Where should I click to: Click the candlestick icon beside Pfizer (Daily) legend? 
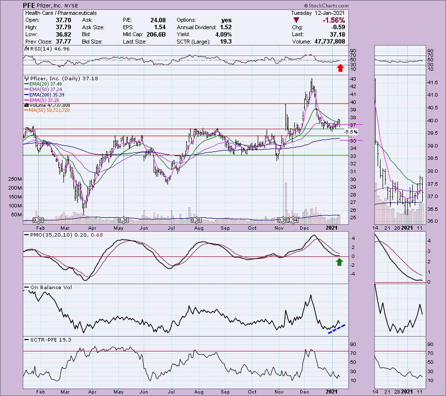click(x=27, y=78)
